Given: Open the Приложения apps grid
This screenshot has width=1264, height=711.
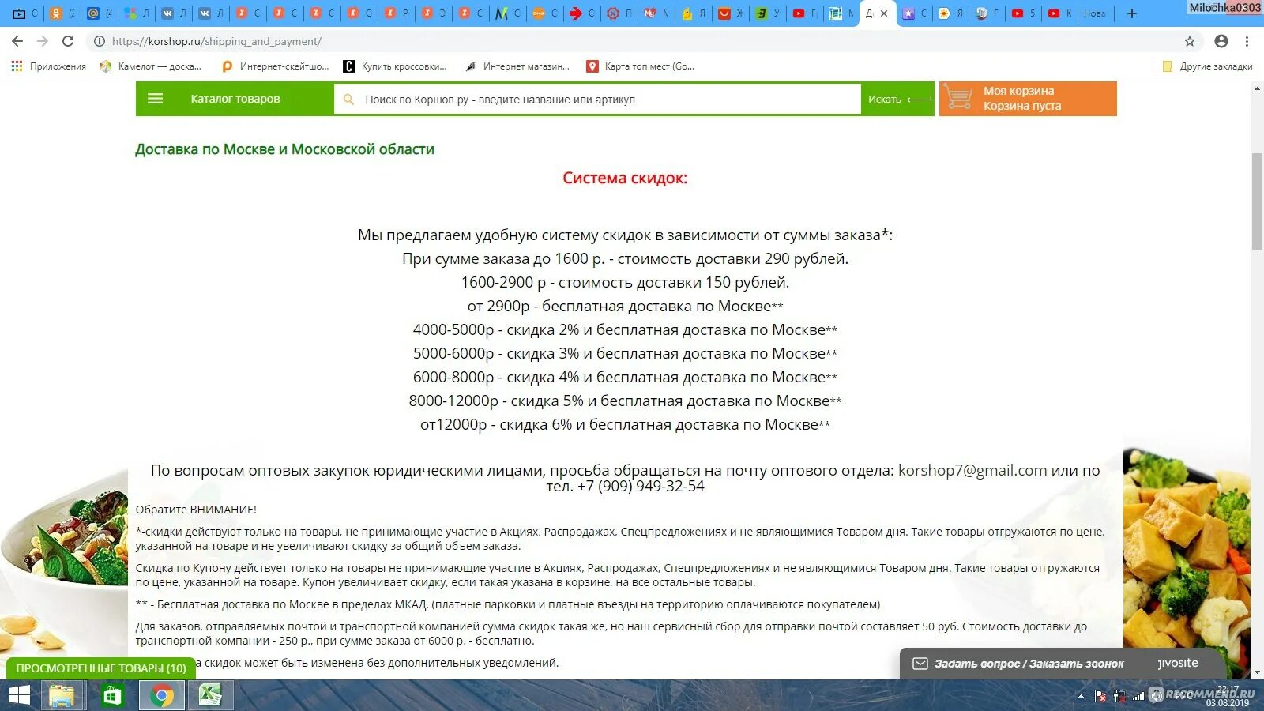Looking at the screenshot, I should [48, 66].
